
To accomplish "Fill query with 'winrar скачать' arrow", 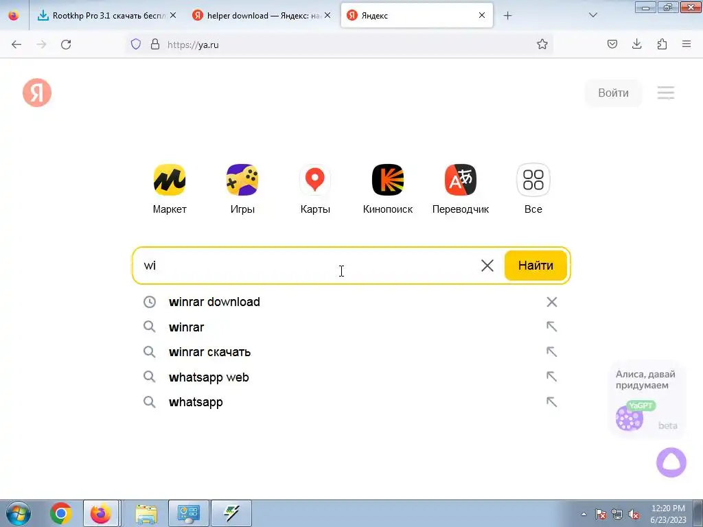I will [552, 352].
